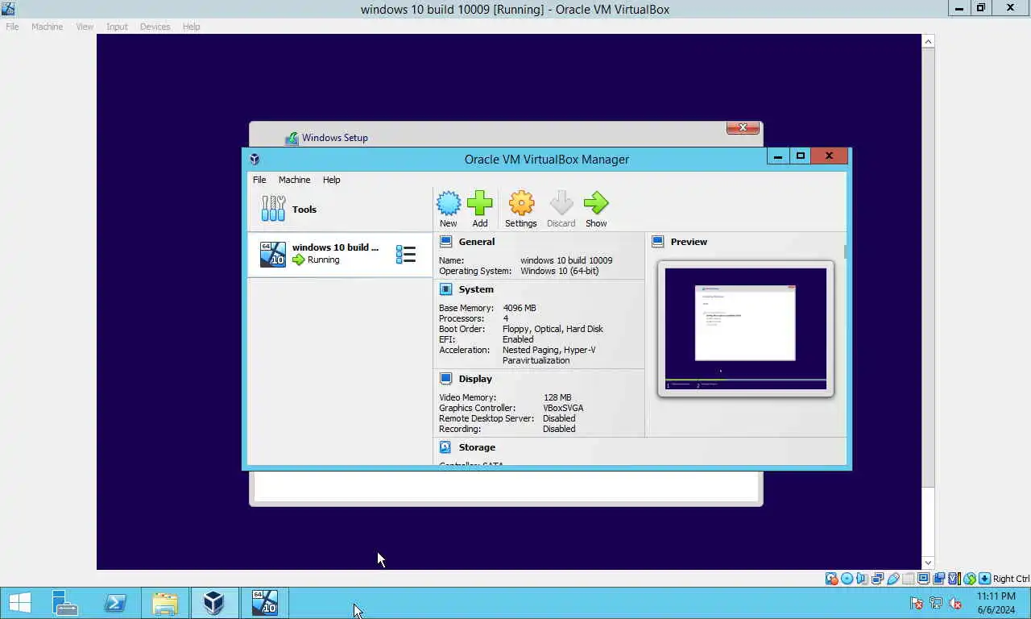Click the VirtualBox Manager title bar cube icon
1031x619 pixels.
coord(255,159)
